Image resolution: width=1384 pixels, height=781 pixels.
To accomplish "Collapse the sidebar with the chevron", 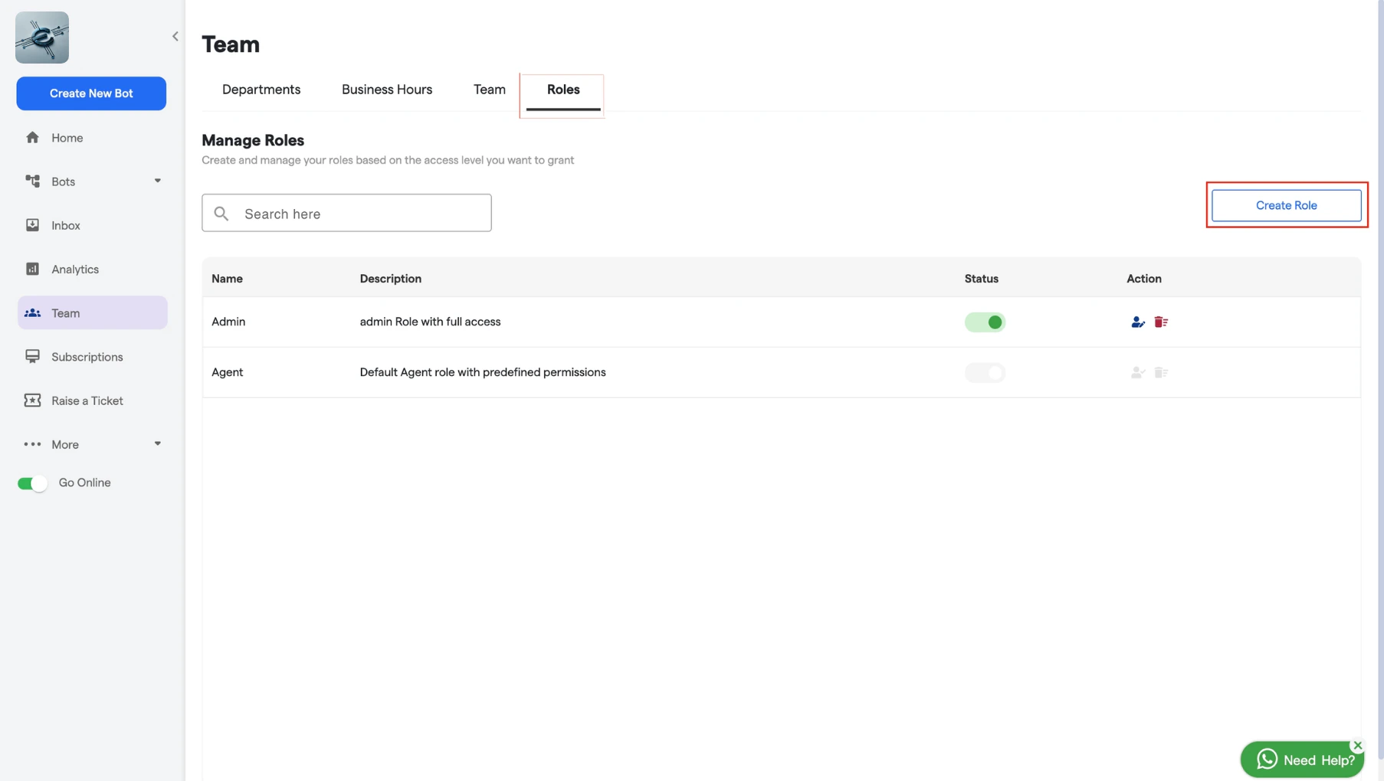I will click(x=175, y=36).
